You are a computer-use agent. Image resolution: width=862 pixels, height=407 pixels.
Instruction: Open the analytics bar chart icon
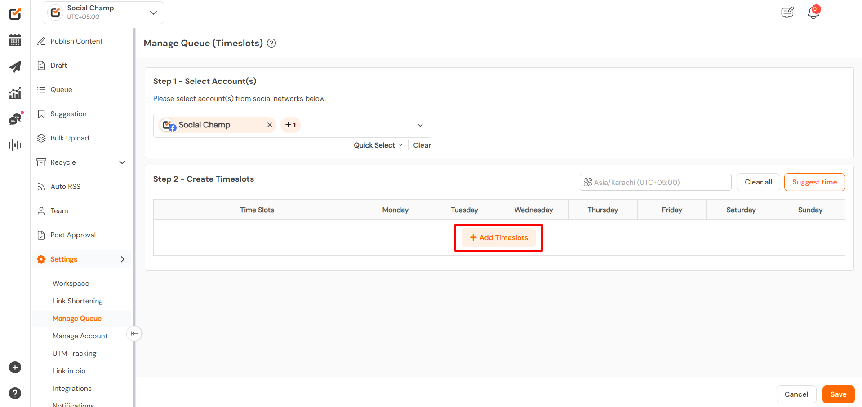click(15, 93)
